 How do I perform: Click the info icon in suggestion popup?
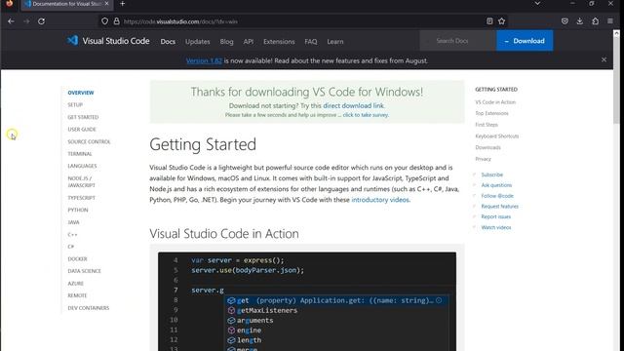(x=439, y=300)
